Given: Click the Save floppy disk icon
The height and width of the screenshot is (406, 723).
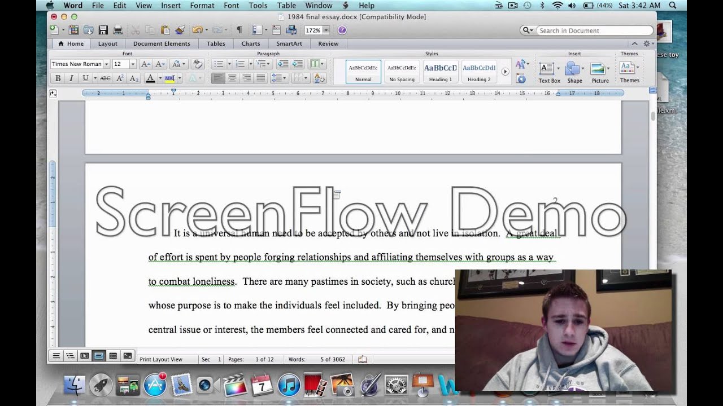Looking at the screenshot, I should [103, 30].
